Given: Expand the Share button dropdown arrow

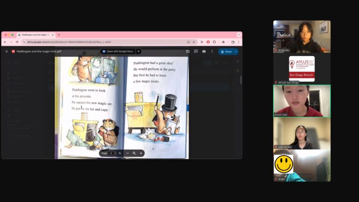Looking at the screenshot, I should [236, 52].
